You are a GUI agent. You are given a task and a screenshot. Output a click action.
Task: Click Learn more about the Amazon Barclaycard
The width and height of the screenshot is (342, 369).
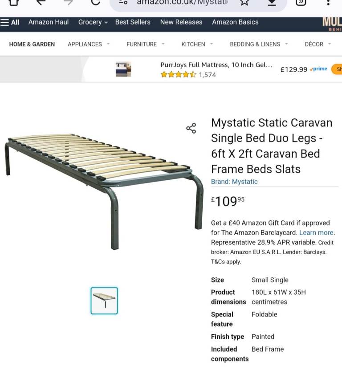pyautogui.click(x=316, y=232)
